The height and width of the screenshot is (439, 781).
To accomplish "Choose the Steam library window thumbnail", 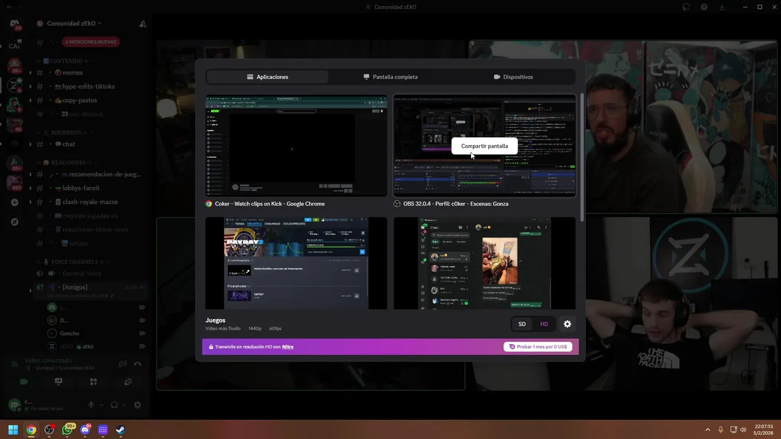I will 296,263.
